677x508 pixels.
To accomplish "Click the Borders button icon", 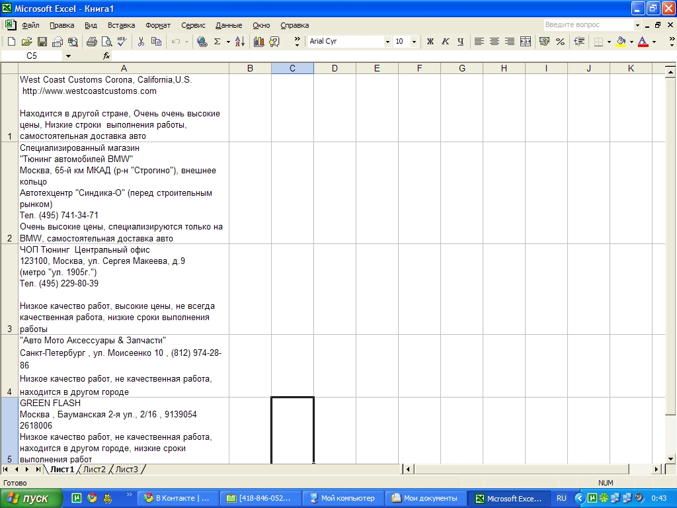I will tap(598, 42).
